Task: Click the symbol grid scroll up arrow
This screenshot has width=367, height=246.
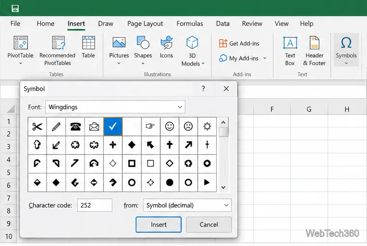Action: (223, 123)
